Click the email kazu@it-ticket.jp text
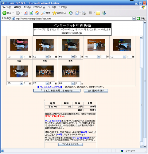148x154 pixels. (72, 33)
